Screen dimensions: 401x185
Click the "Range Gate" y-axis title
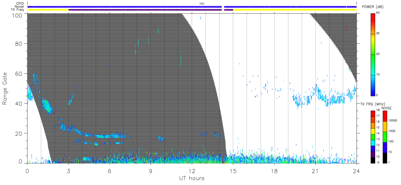click(x=5, y=88)
